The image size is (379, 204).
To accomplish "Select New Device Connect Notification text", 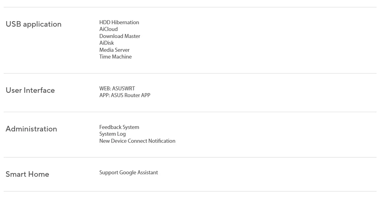I will tap(137, 141).
